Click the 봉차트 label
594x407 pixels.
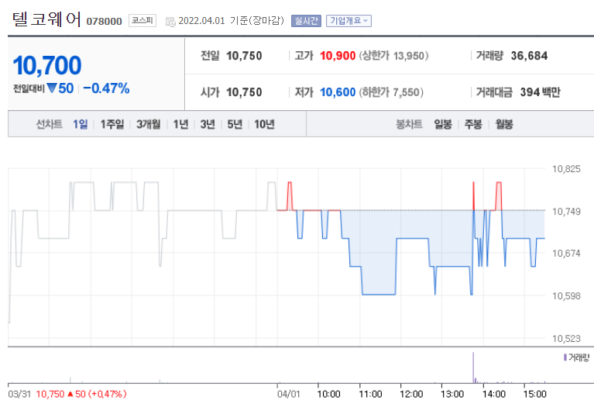point(409,124)
